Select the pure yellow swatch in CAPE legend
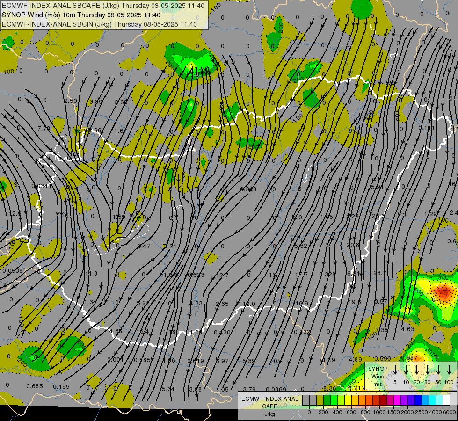Screen dimensions: 458x421 coord(348,400)
